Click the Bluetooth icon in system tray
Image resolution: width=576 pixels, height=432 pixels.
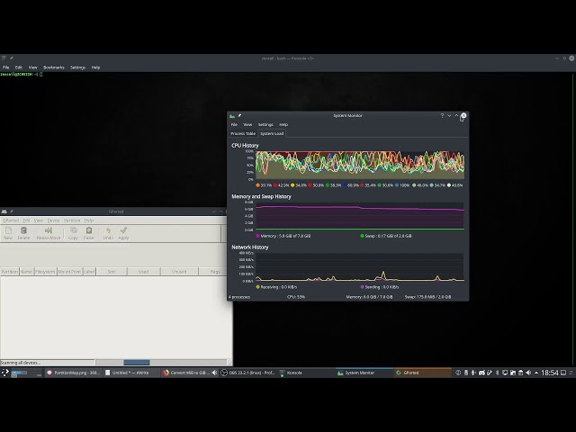coord(498,373)
